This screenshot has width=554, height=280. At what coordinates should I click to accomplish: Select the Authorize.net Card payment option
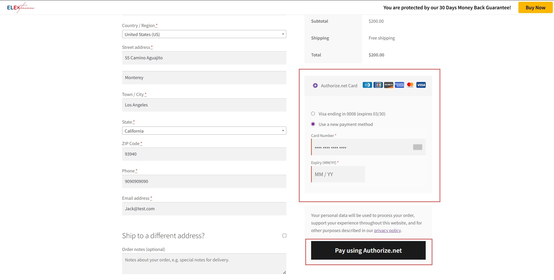[x=315, y=85]
